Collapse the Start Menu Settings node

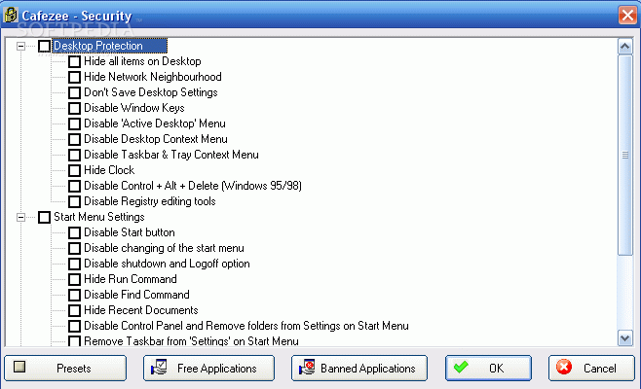point(20,217)
